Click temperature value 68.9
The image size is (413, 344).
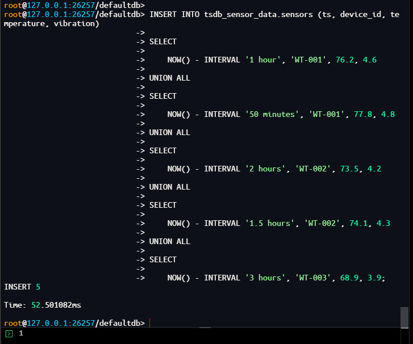click(349, 278)
